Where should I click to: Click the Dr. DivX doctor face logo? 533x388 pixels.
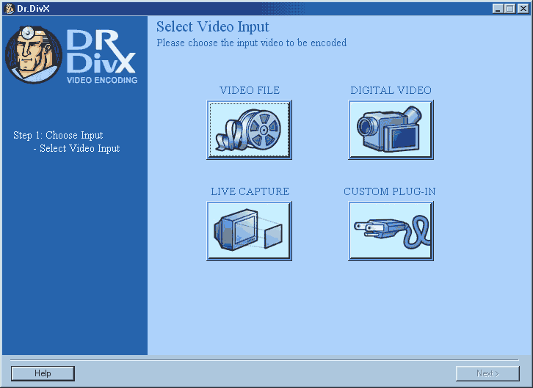pos(34,55)
